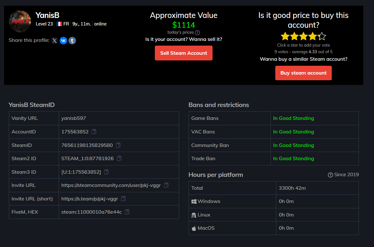Copy the Invite URL steamcommunity link

(x=166, y=185)
